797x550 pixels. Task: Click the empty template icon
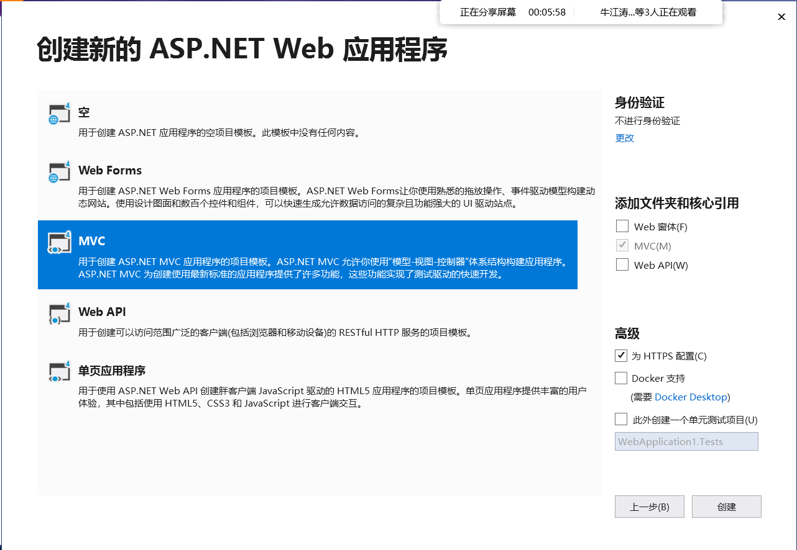pyautogui.click(x=59, y=113)
